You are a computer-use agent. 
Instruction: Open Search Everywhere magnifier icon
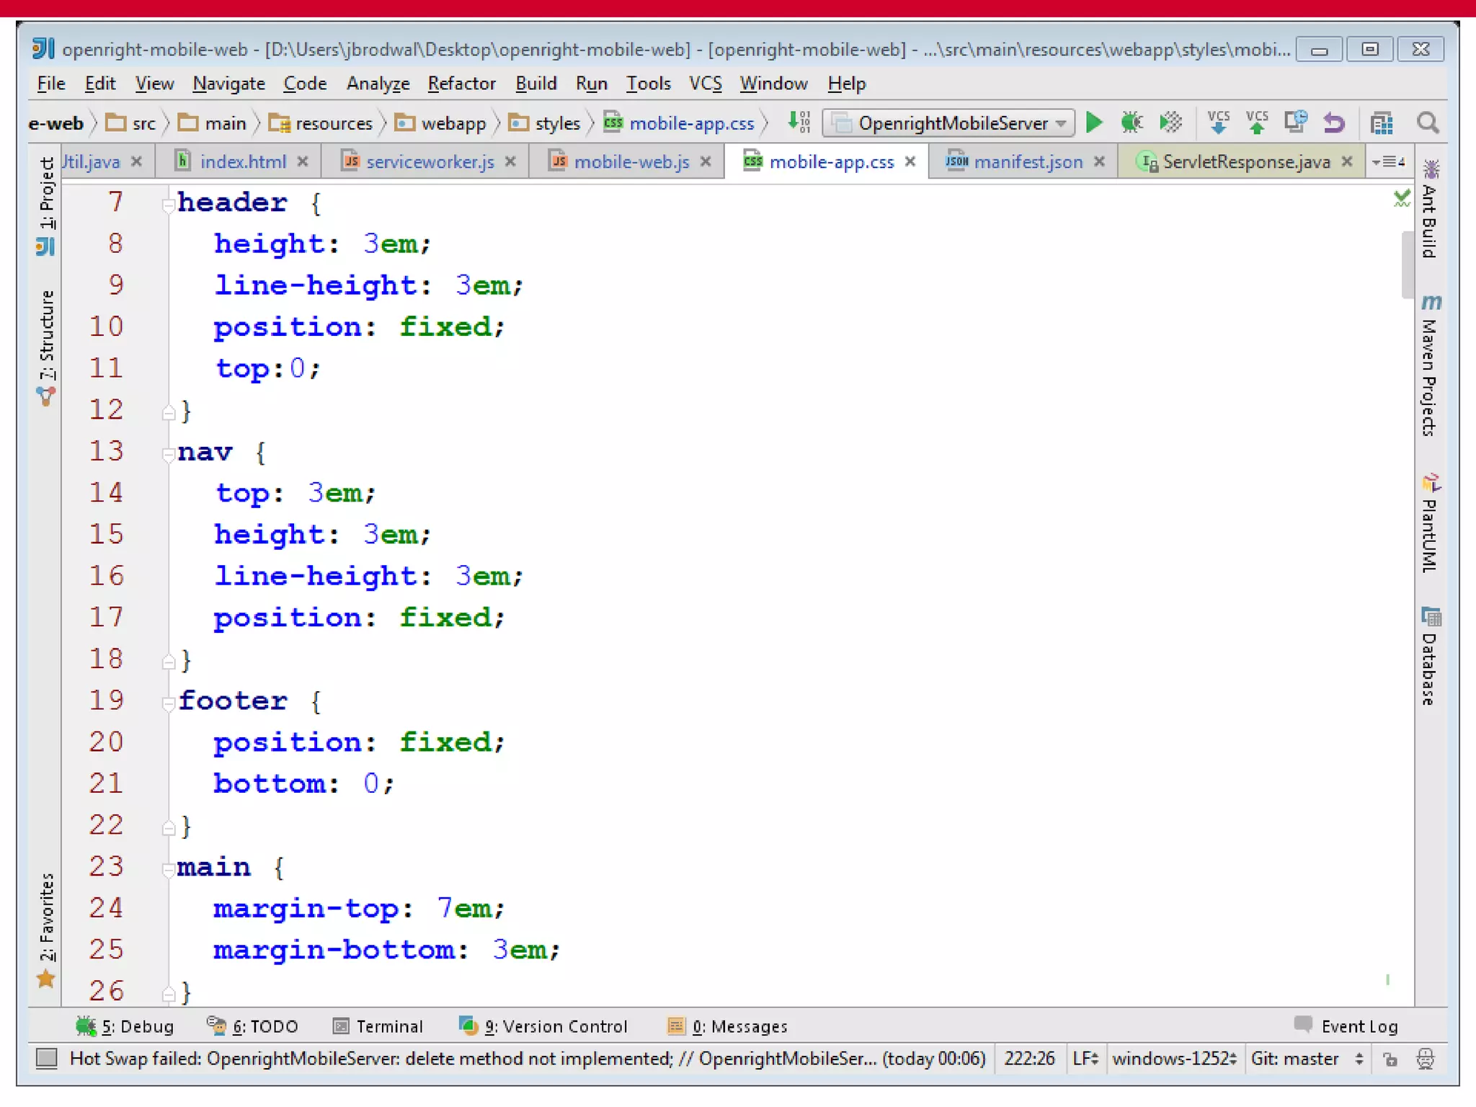click(x=1427, y=123)
